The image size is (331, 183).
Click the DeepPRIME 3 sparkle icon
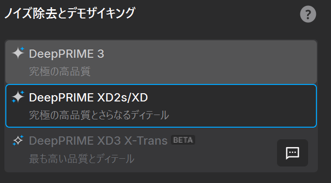click(x=18, y=53)
